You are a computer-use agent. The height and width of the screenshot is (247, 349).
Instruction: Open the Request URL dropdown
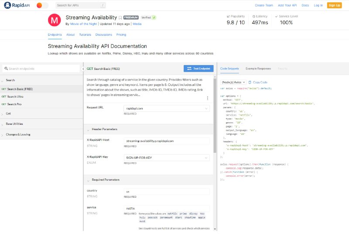click(x=166, y=108)
